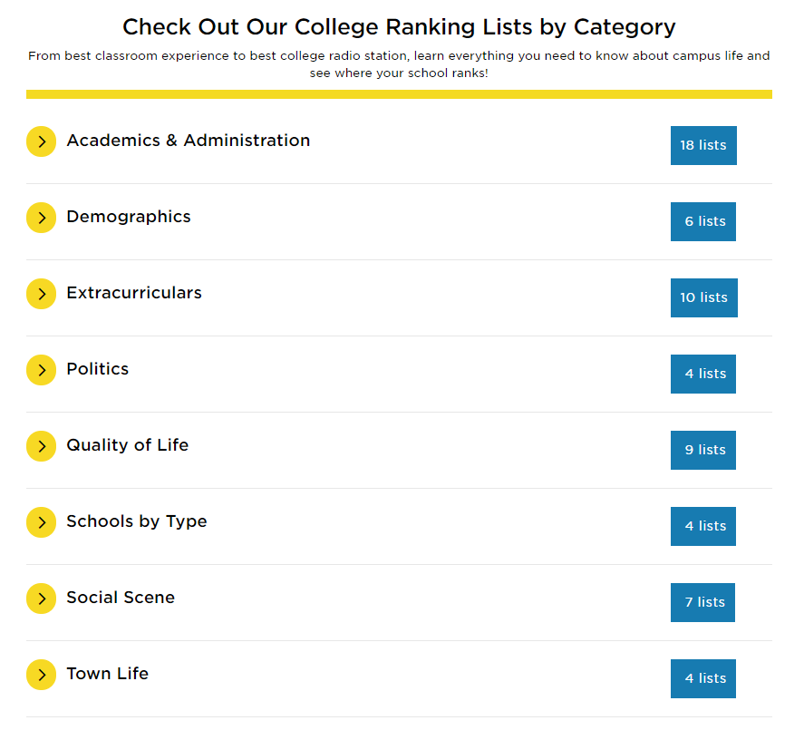Click the yellow arrow beside Quality of Life
Screen dimensions: 804x730
coord(41,446)
